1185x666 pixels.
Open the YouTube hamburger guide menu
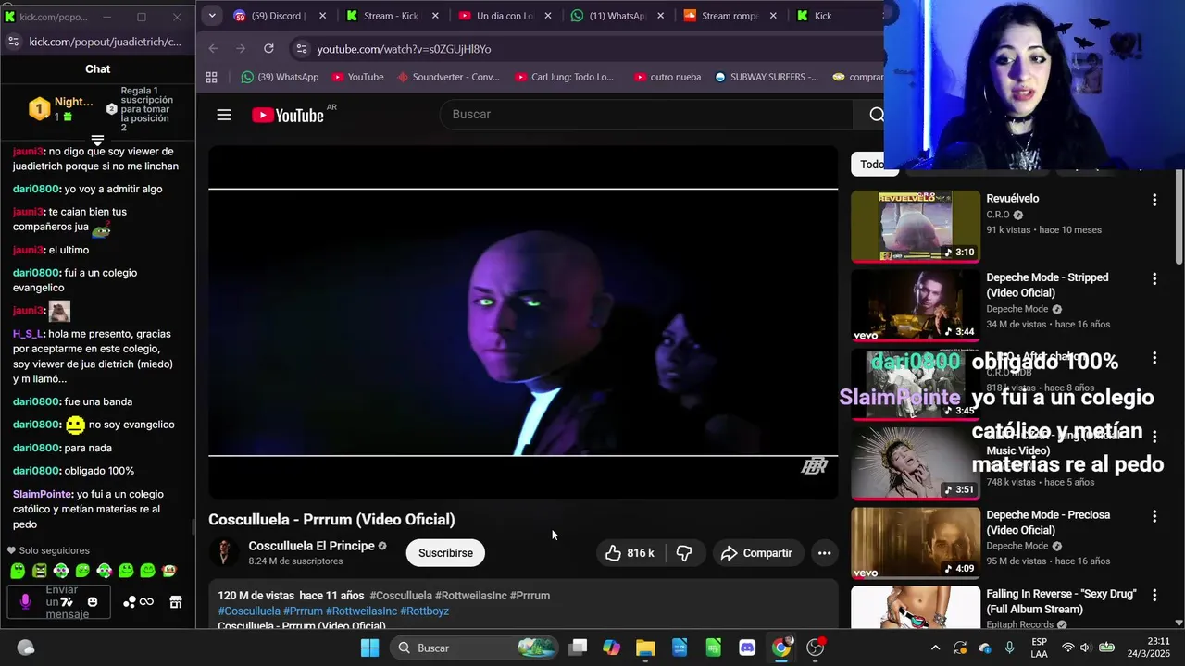tap(223, 115)
